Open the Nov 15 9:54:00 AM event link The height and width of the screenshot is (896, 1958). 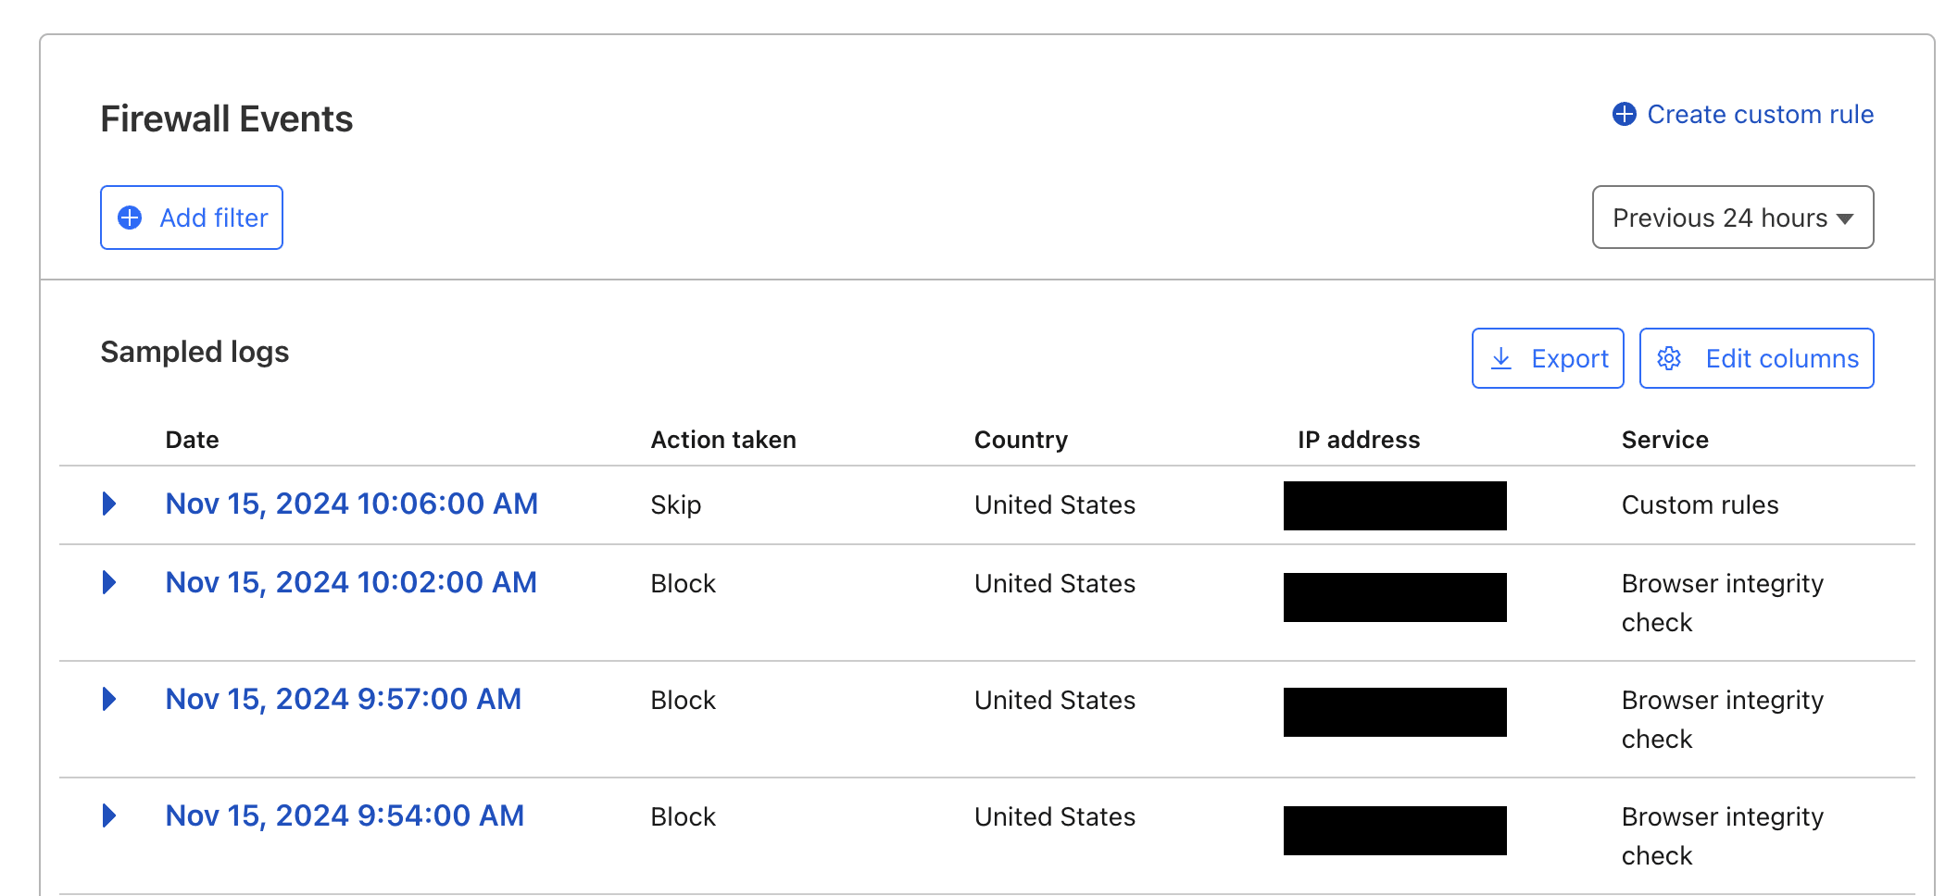(345, 816)
